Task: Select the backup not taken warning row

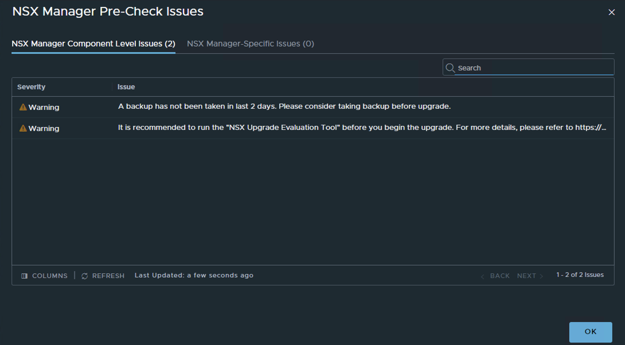Action: coord(284,106)
